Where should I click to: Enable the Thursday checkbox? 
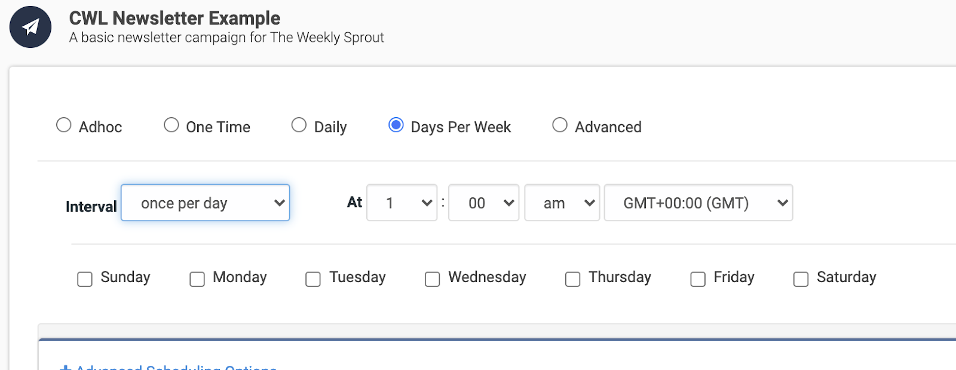coord(573,279)
